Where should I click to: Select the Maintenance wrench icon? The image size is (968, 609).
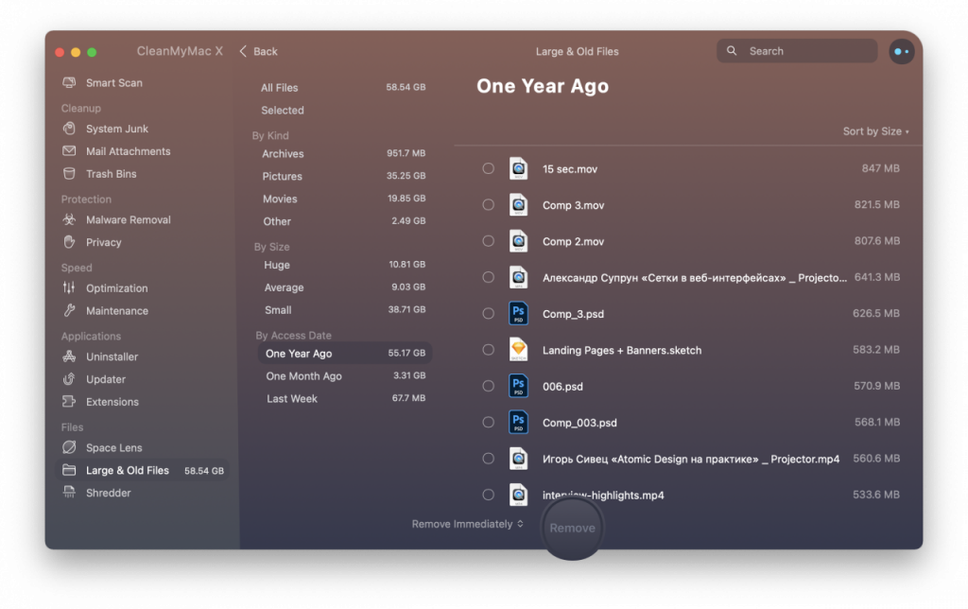69,311
